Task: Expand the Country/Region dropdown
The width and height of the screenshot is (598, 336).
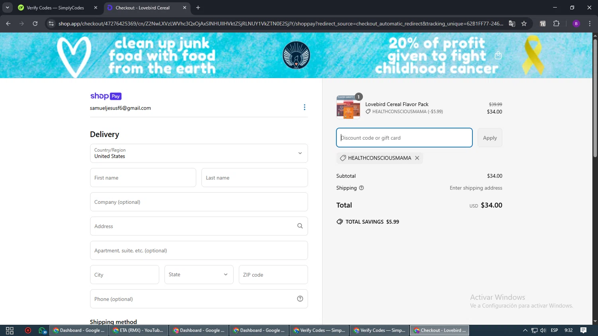Action: tap(199, 153)
